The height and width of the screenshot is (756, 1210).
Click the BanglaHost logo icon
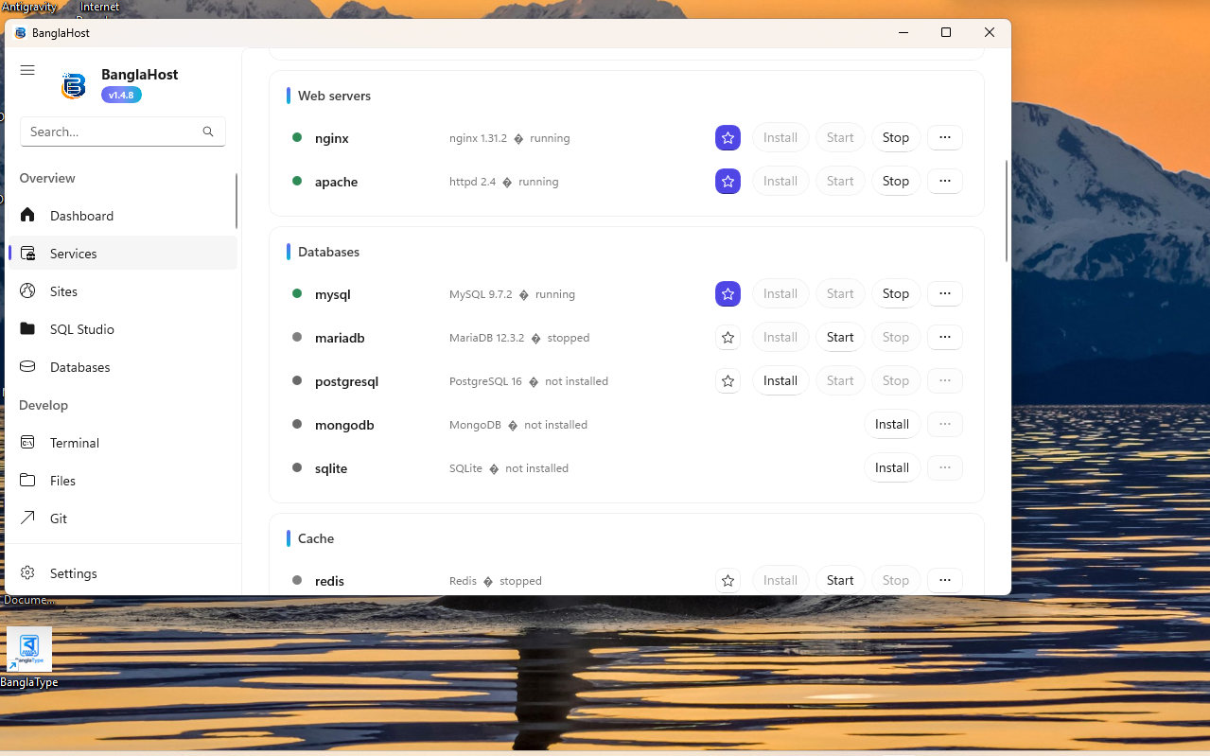[74, 86]
